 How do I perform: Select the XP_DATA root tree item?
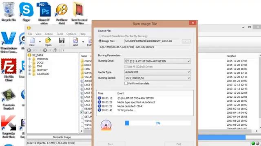[x=38, y=55]
